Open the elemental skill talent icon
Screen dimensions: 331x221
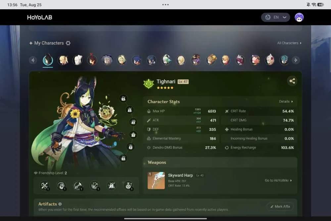[62, 186]
